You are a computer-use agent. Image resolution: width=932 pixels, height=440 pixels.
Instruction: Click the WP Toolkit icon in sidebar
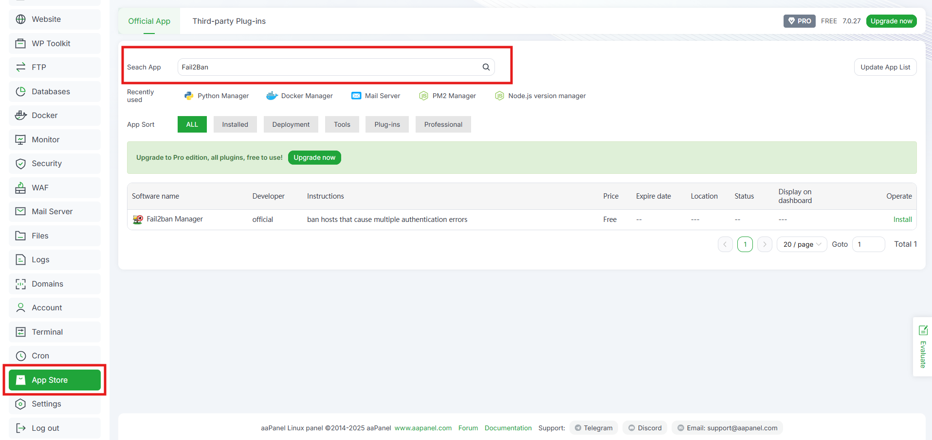(x=20, y=43)
